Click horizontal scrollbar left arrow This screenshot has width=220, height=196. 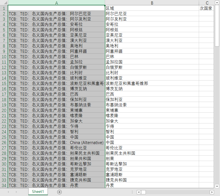139,192
